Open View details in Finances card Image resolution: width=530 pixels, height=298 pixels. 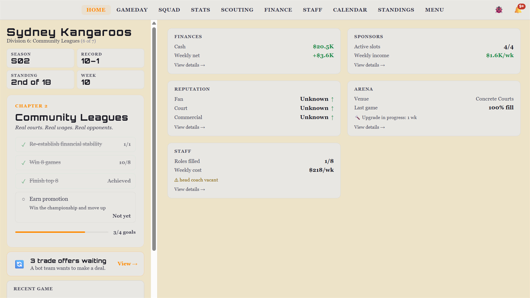pyautogui.click(x=189, y=65)
